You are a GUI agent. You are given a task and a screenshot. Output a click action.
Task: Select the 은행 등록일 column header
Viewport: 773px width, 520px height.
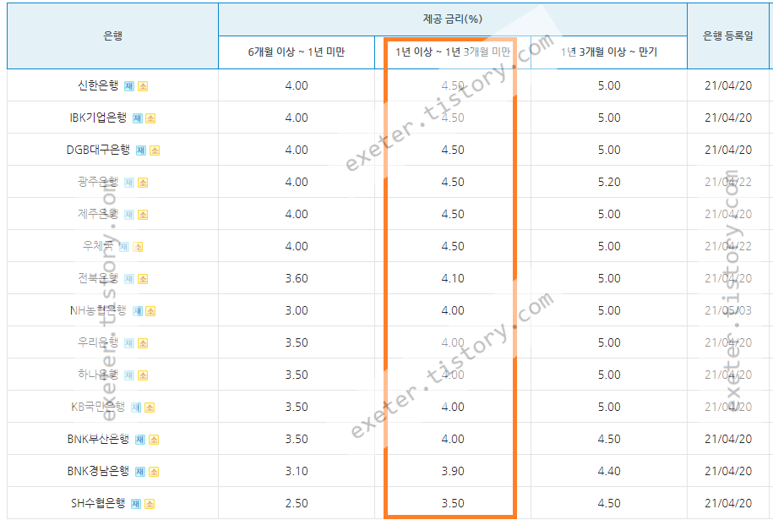tap(728, 36)
